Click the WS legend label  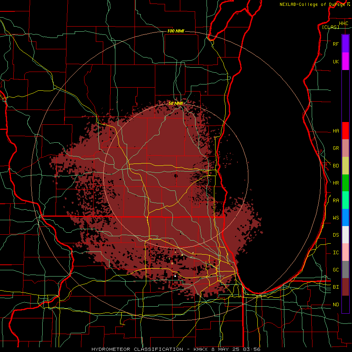(336, 217)
